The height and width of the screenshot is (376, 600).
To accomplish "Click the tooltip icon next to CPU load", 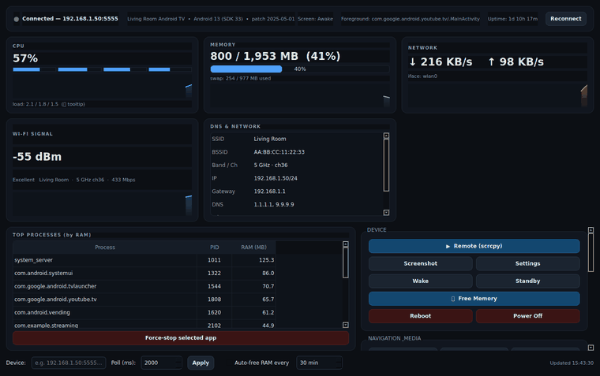I will [64, 104].
